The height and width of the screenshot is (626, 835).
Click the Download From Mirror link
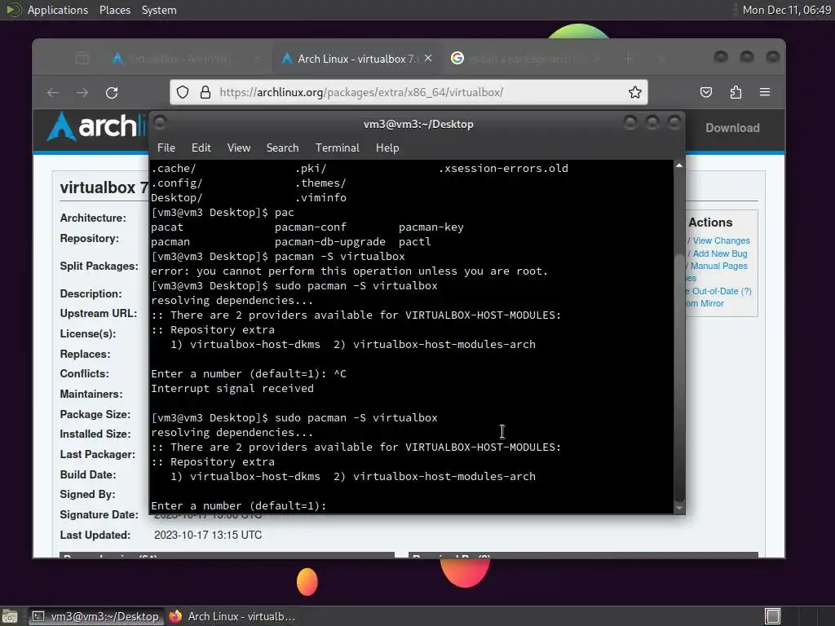tap(705, 303)
